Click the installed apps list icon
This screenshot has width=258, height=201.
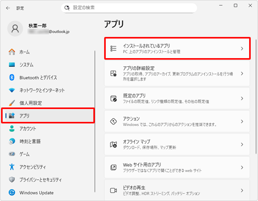pyautogui.click(x=114, y=48)
